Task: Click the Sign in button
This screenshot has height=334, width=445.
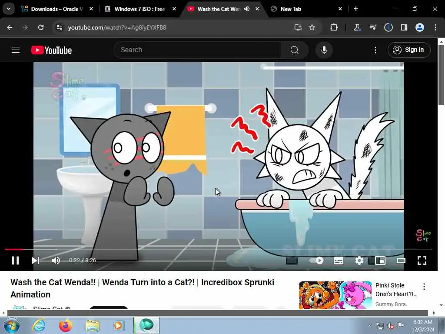Action: [x=409, y=50]
